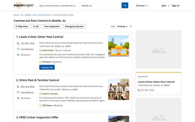Click the blue search magnifier button
Viewport: 195px width, 122px height.
[125, 5]
